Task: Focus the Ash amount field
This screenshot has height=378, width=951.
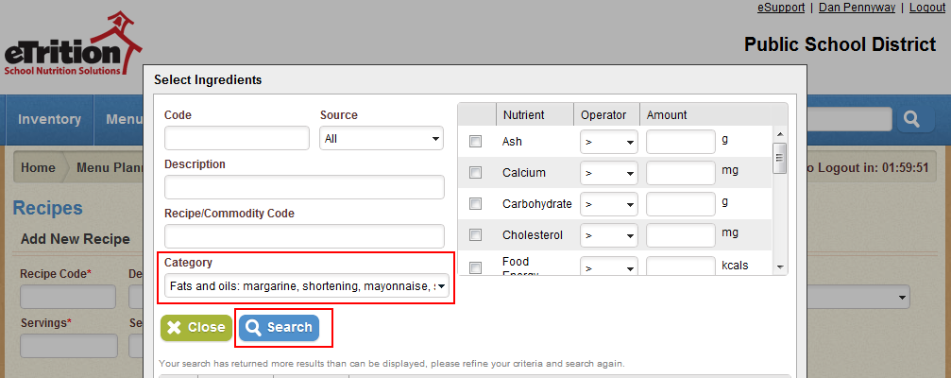Action: tap(681, 143)
